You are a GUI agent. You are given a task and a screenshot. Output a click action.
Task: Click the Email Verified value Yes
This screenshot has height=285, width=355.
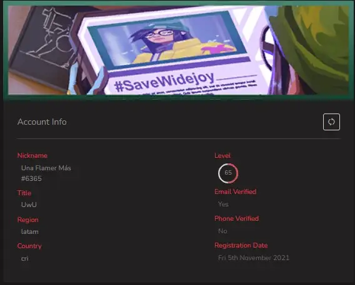click(223, 204)
